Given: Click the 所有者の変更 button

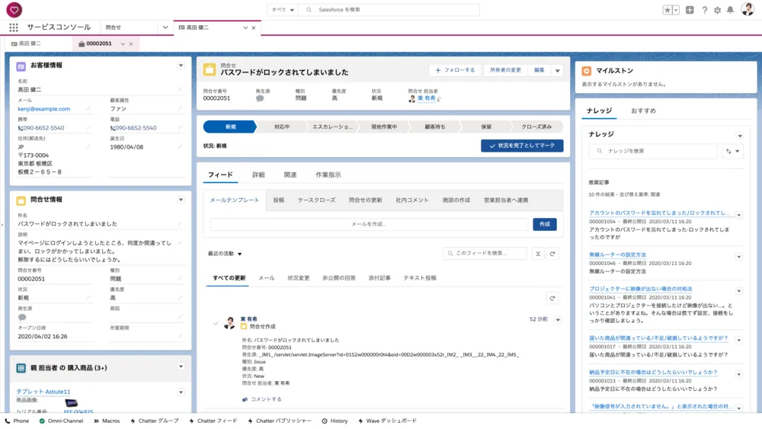Looking at the screenshot, I should (505, 70).
